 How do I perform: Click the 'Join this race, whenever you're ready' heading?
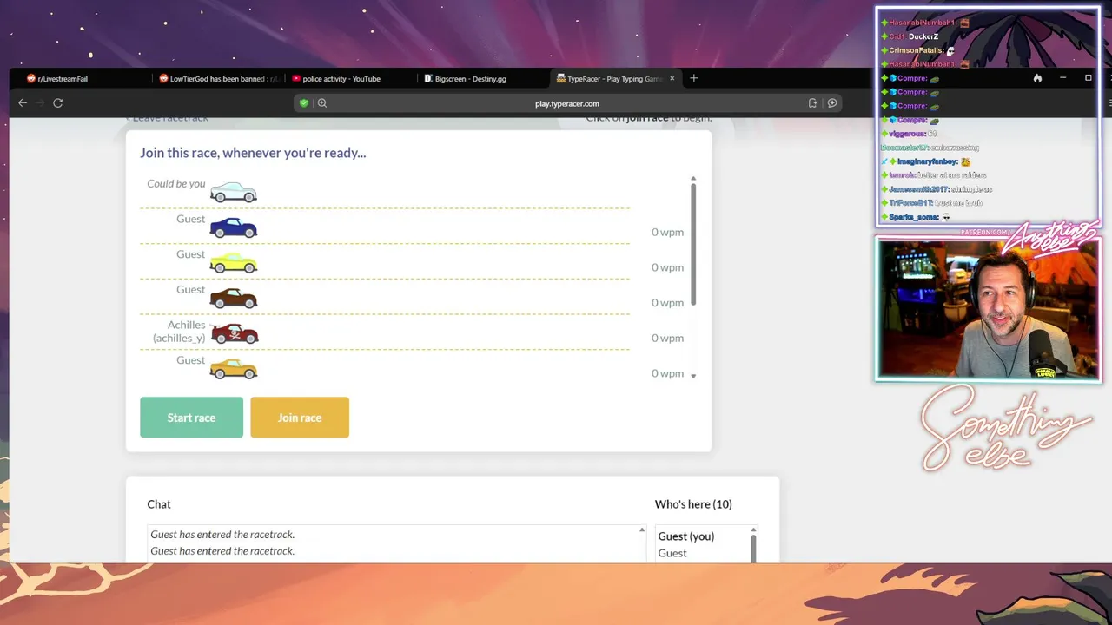[253, 153]
